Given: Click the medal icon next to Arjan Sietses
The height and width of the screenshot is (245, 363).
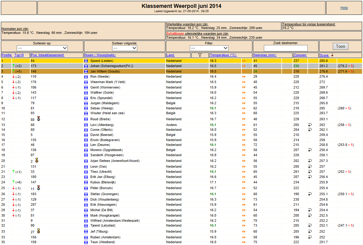Looking at the screenshot, I should (x=36, y=160).
